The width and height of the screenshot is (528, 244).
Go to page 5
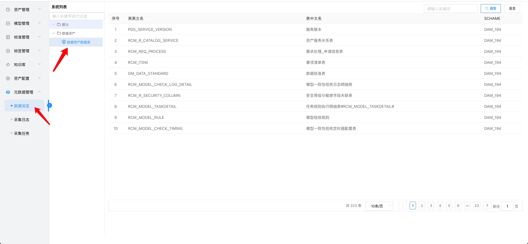(449, 205)
